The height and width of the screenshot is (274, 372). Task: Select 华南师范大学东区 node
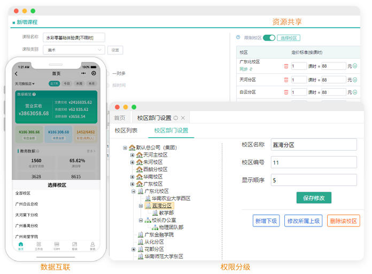(x=164, y=256)
